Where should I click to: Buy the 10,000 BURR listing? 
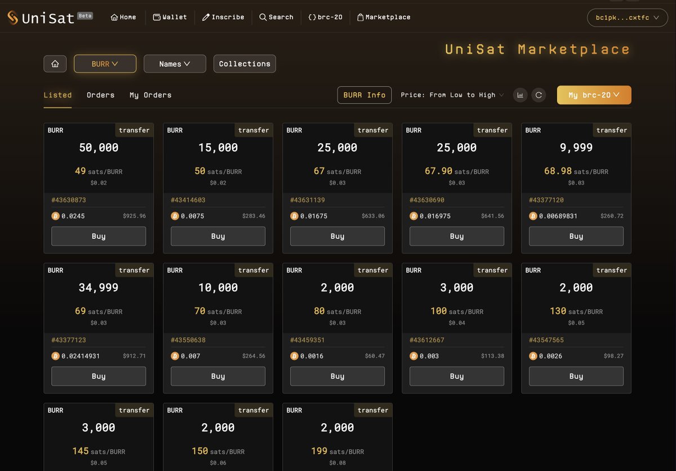(x=218, y=376)
